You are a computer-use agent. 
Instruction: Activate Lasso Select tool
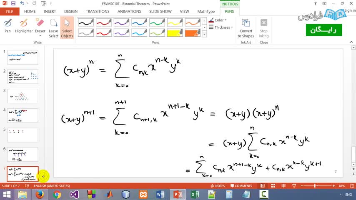[x=54, y=28]
